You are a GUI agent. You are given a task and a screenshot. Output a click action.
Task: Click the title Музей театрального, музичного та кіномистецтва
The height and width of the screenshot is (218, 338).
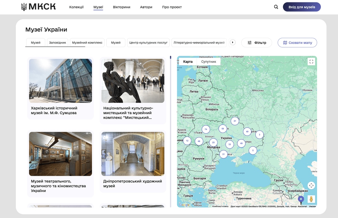[x=58, y=186]
